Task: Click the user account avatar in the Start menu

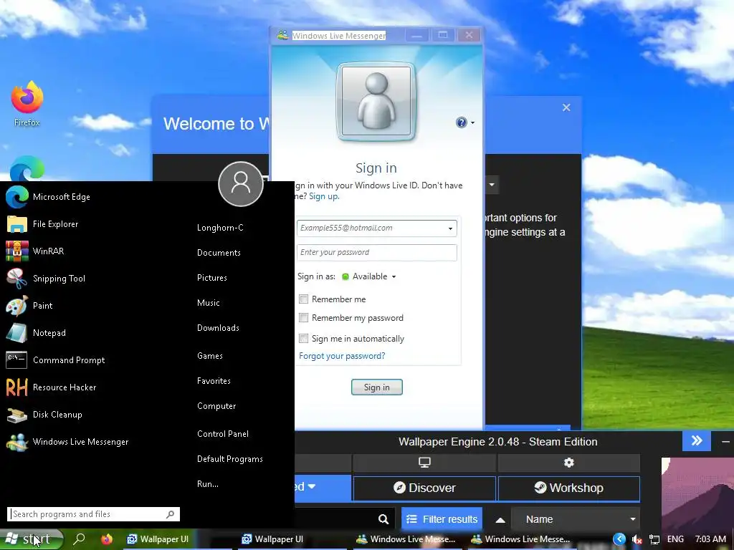Action: coord(241,184)
